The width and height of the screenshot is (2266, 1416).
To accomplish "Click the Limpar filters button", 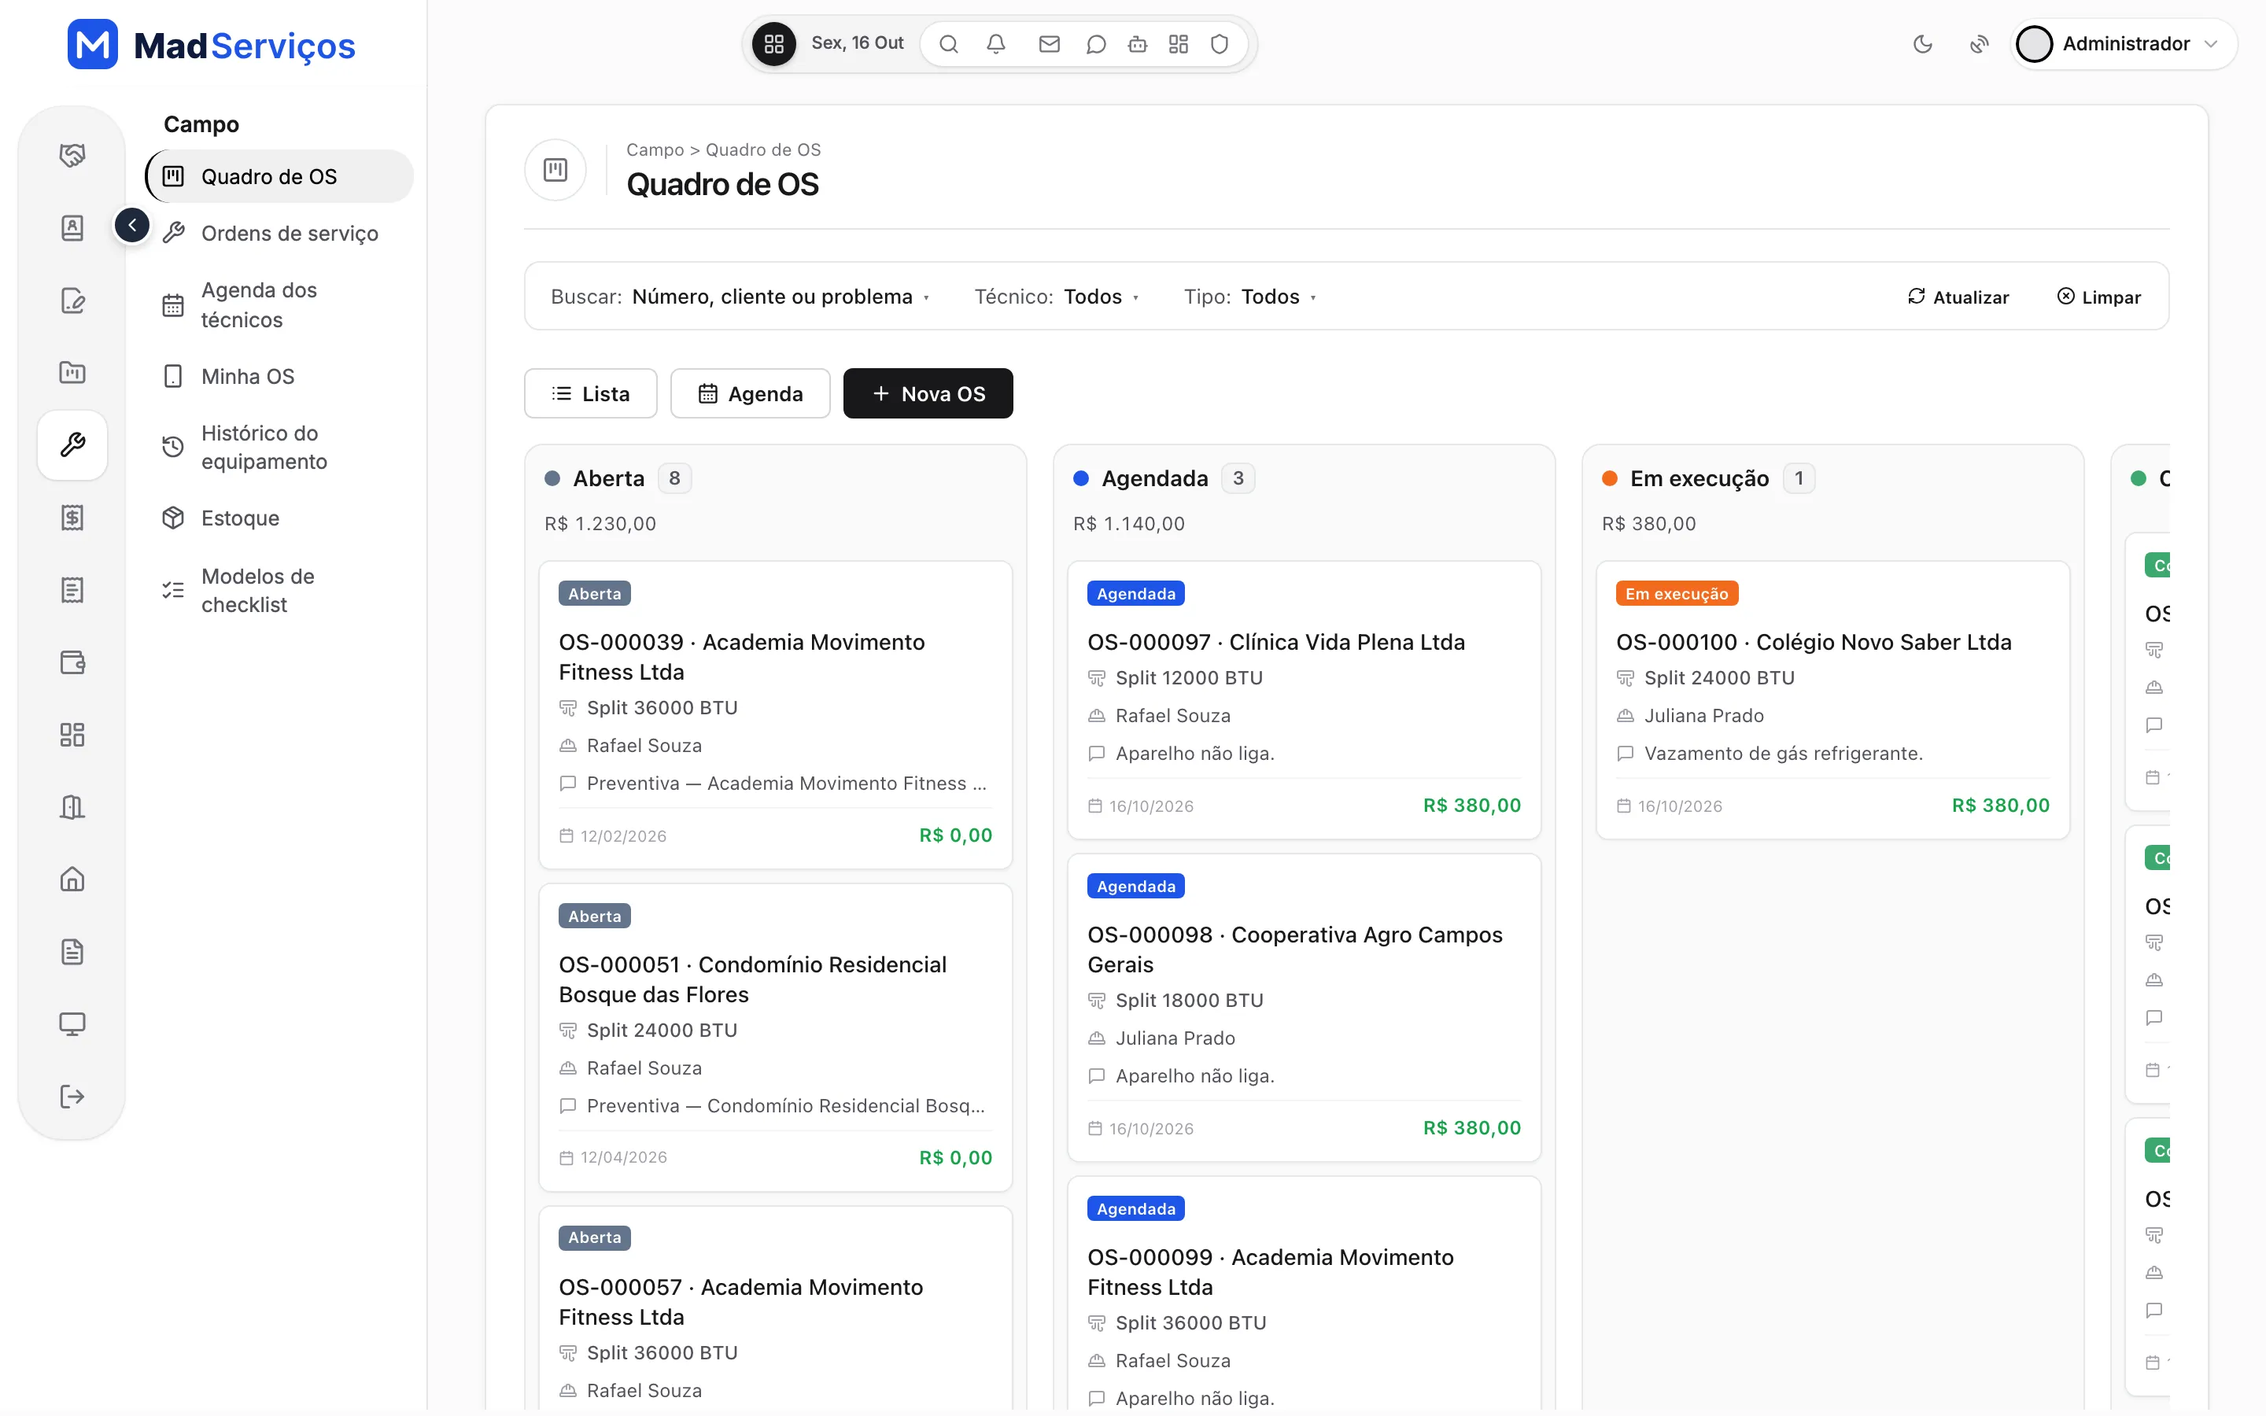I will coord(2098,297).
